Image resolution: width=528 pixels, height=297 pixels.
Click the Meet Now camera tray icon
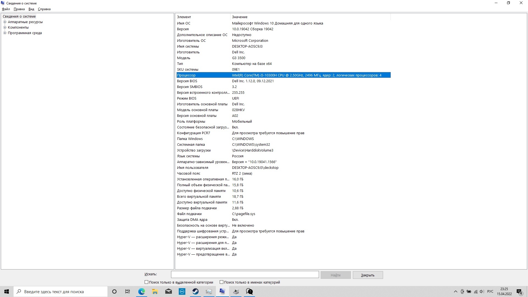(x=462, y=291)
